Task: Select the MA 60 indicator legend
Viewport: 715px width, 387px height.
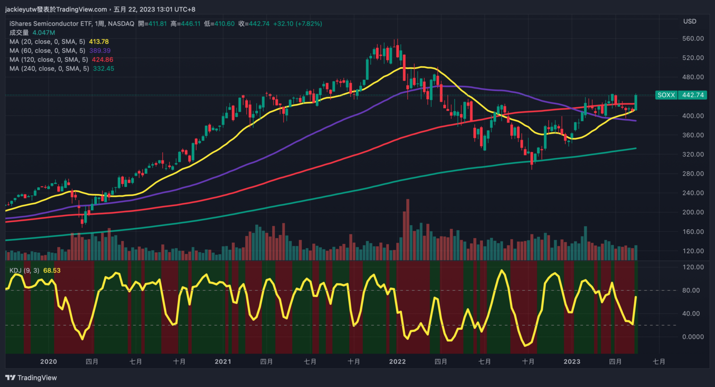Action: [x=47, y=50]
